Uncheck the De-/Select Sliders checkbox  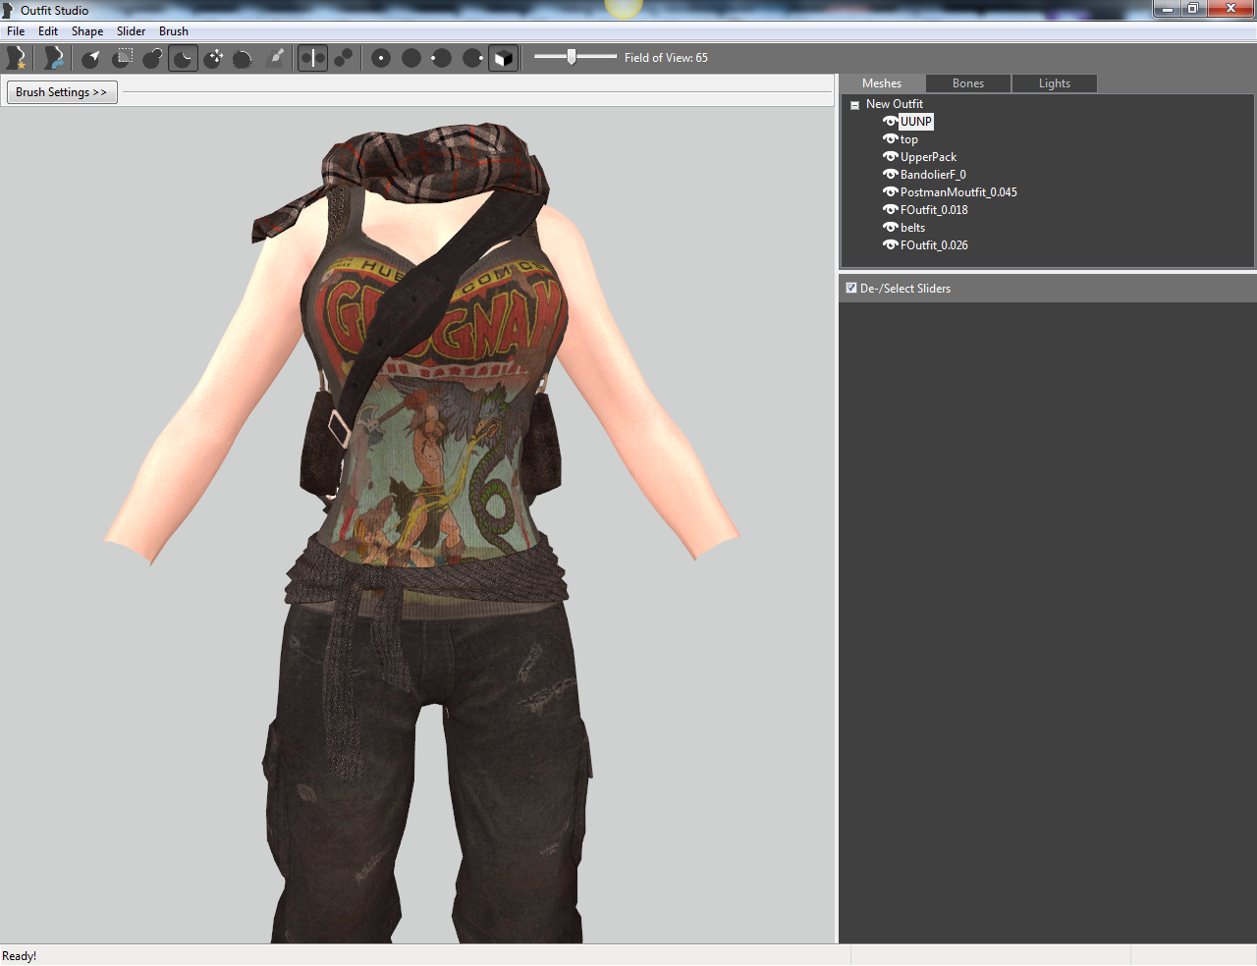[851, 288]
